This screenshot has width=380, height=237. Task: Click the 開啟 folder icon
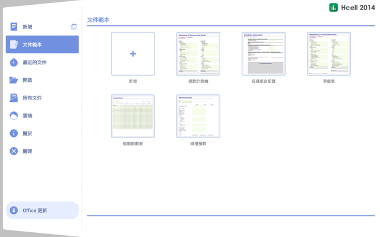pyautogui.click(x=14, y=80)
